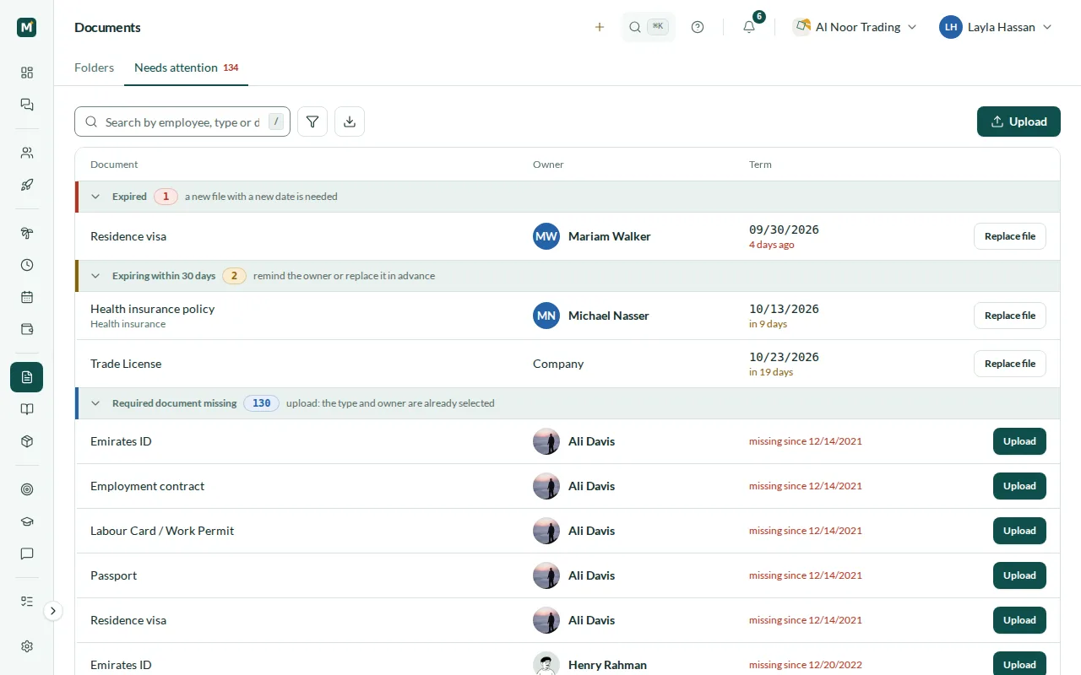This screenshot has width=1081, height=675.
Task: Open the Al Noor Trading company dropdown
Action: [x=855, y=27]
